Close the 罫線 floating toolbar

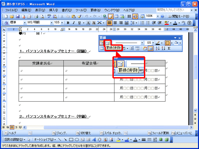(x=179, y=38)
